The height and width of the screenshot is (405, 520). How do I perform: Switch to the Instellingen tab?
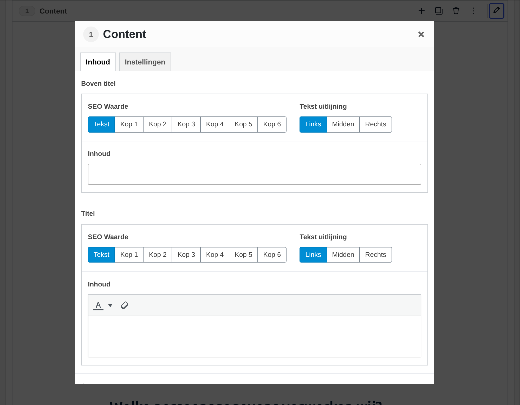[145, 62]
